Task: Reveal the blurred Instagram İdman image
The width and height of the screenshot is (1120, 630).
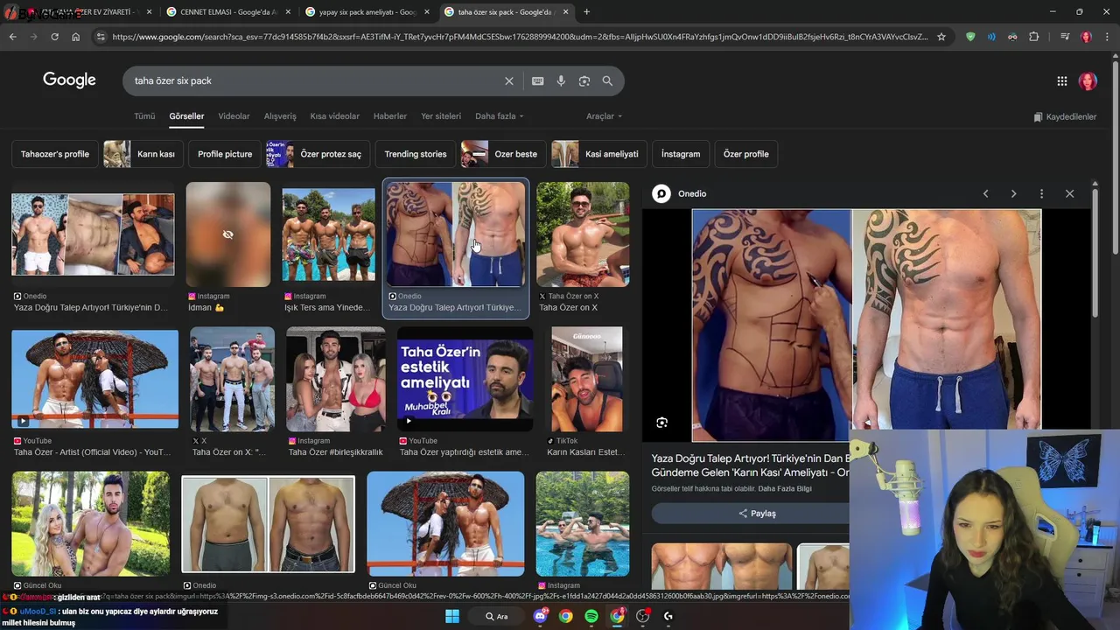Action: (x=228, y=234)
